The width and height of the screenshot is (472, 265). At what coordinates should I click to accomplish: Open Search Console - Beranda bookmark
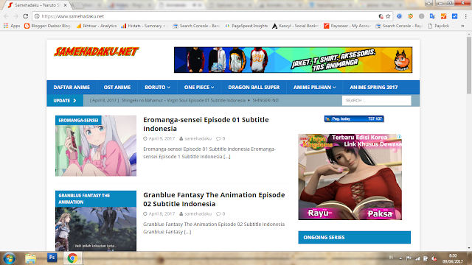(196, 26)
